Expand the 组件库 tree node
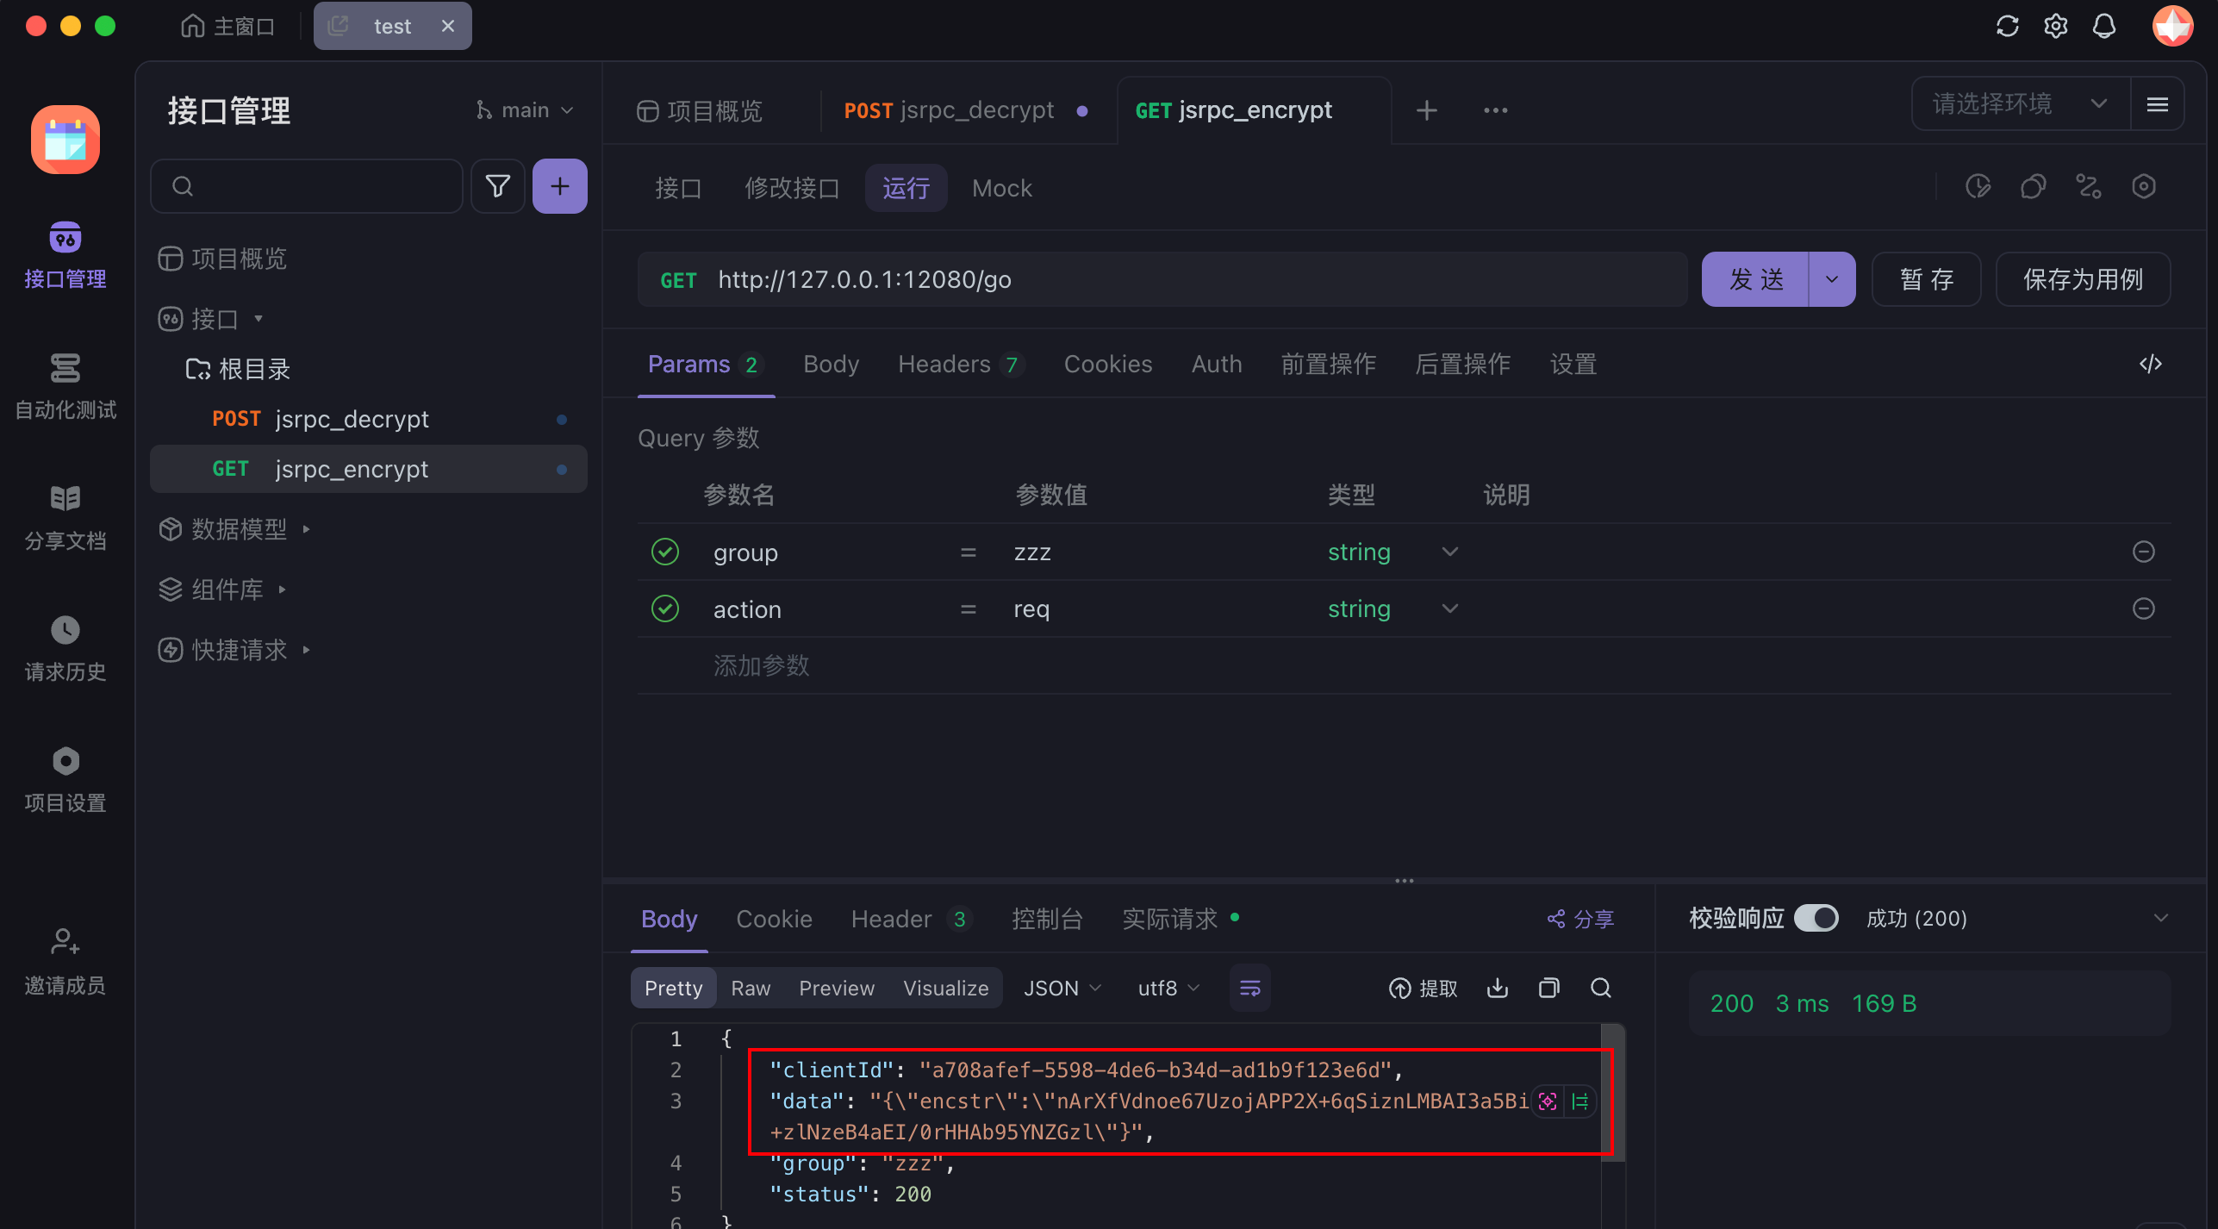This screenshot has width=2218, height=1229. point(282,590)
